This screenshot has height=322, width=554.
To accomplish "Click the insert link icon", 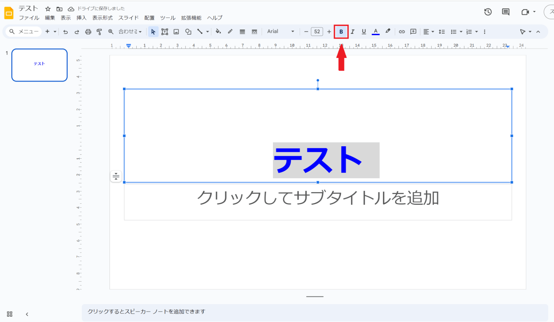I will click(402, 32).
